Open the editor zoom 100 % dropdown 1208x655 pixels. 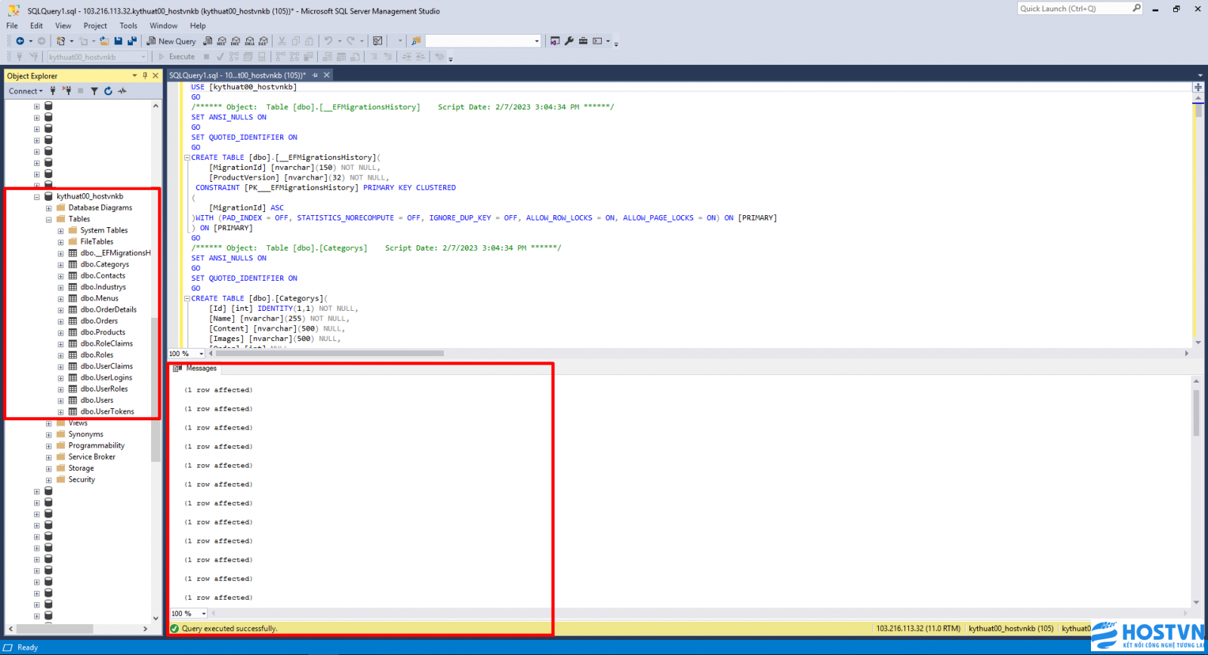click(201, 354)
